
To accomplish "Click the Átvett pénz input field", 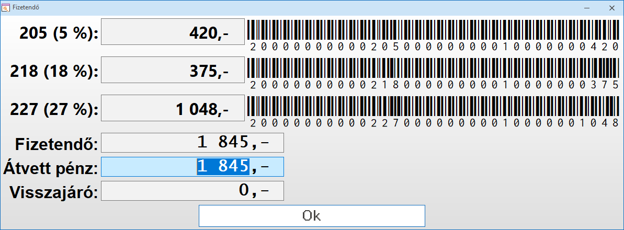I will pos(192,167).
